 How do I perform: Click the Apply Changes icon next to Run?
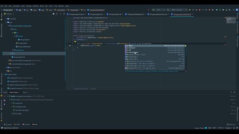193,10
